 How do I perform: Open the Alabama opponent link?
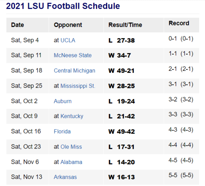[x=71, y=162]
